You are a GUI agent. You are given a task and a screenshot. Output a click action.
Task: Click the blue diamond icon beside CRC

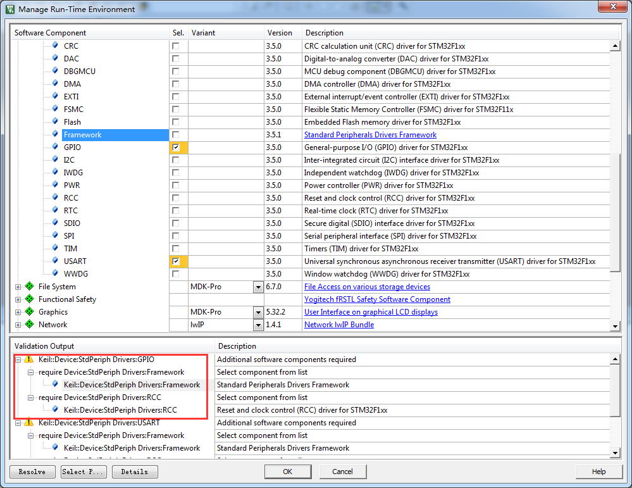coord(55,46)
